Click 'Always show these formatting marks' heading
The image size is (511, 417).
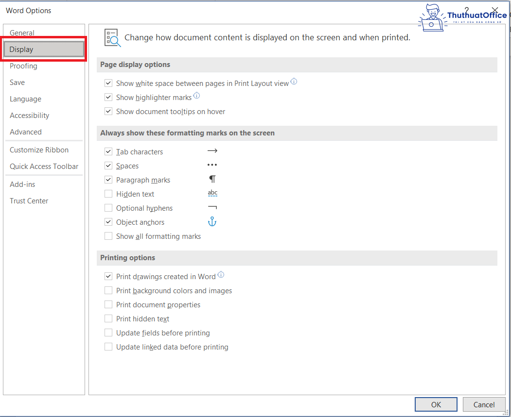pyautogui.click(x=187, y=133)
